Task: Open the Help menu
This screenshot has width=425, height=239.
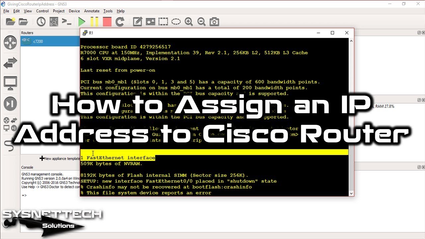Action: [121, 11]
